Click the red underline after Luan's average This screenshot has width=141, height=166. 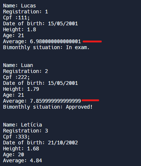(x=90, y=100)
